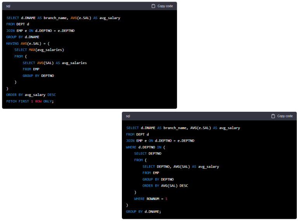Click the WHERE ROWNUM = 1 line
The width and height of the screenshot is (298, 222).
151,199
